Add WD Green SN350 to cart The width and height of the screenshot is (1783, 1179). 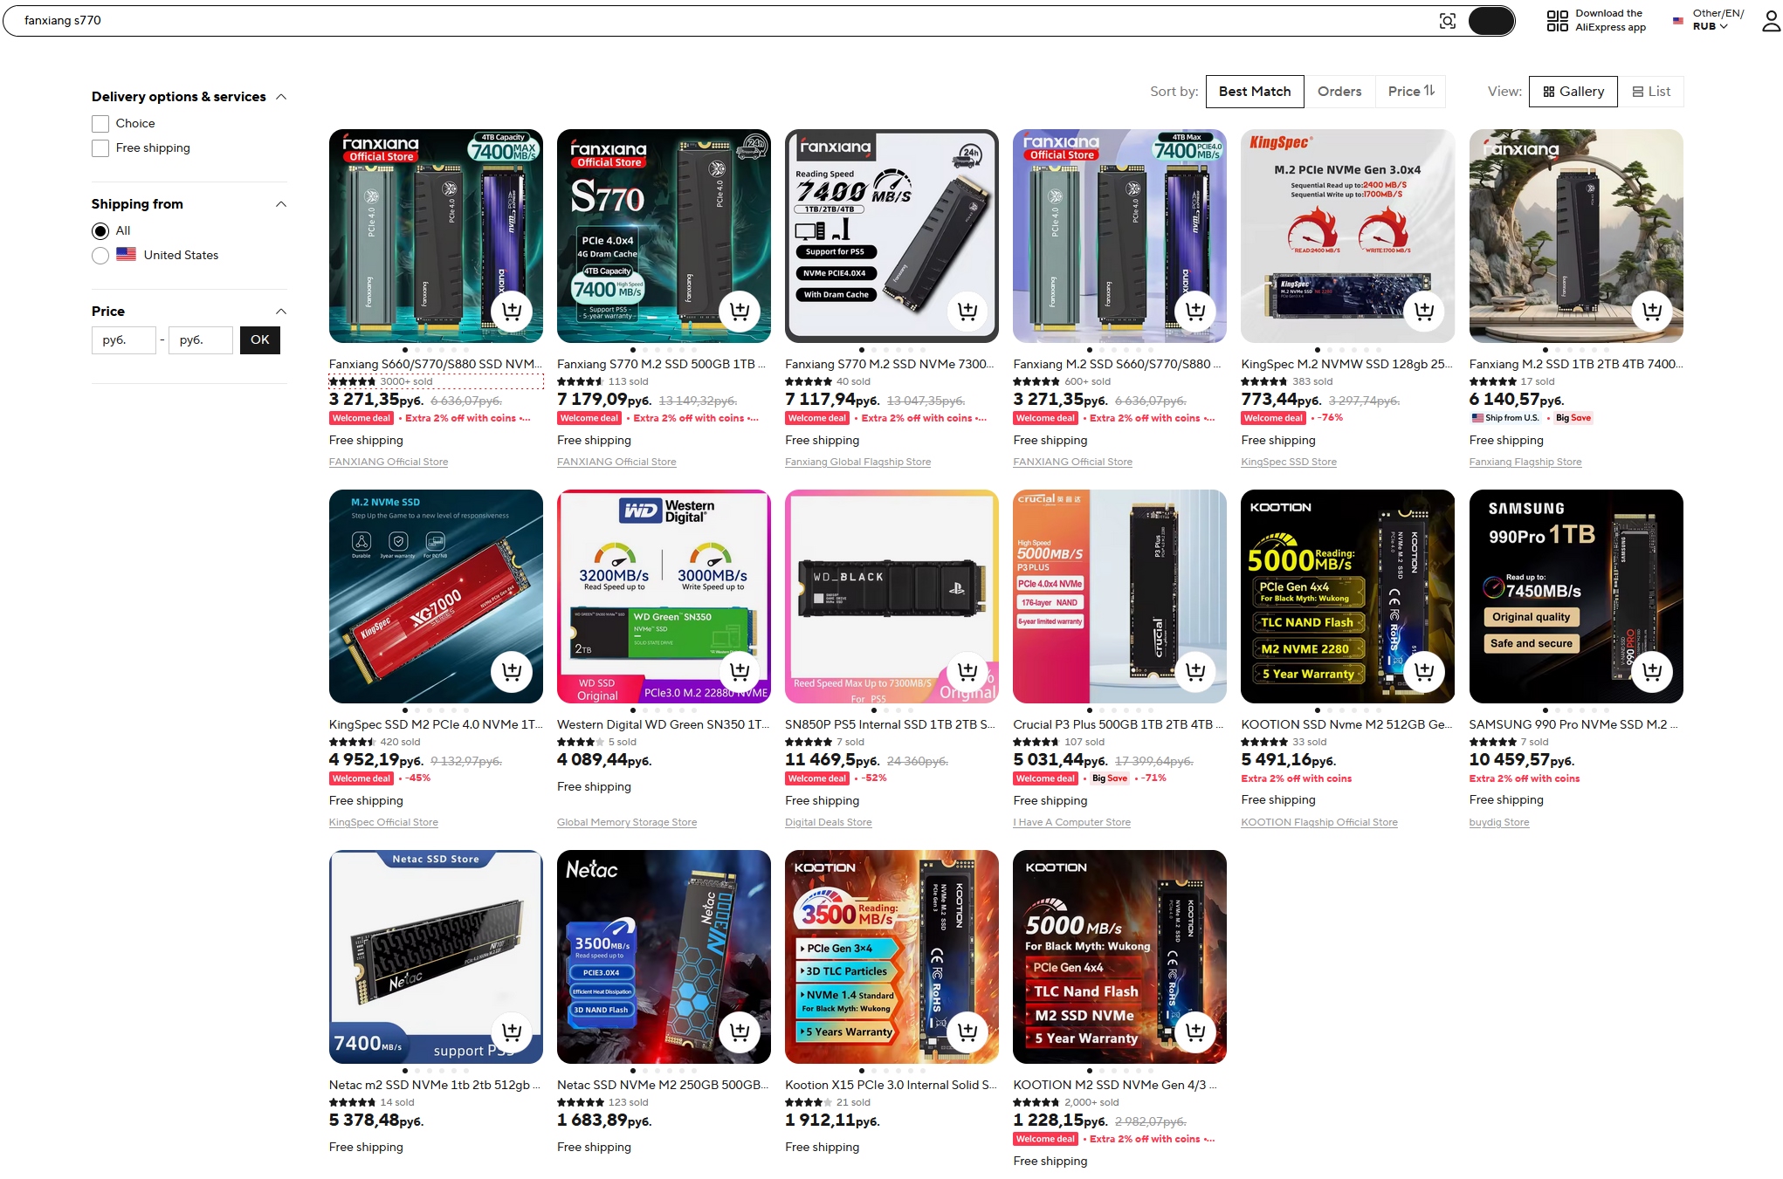[x=740, y=671]
